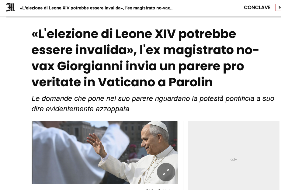Viewport: 281px width, 190px height.
Task: Open the CONCLAVE section link
Action: tap(257, 8)
